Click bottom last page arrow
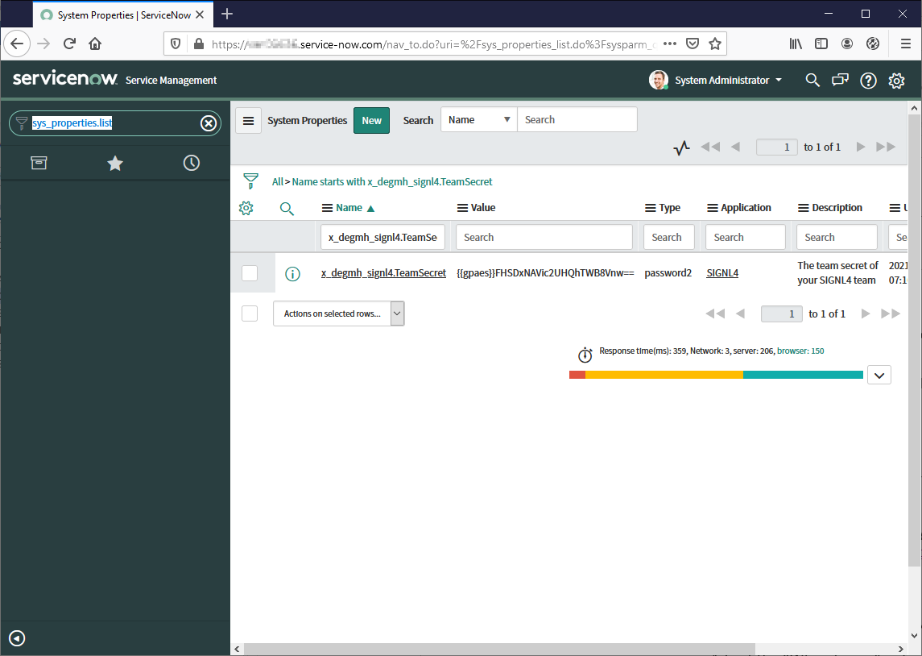This screenshot has height=656, width=922. pyautogui.click(x=891, y=313)
